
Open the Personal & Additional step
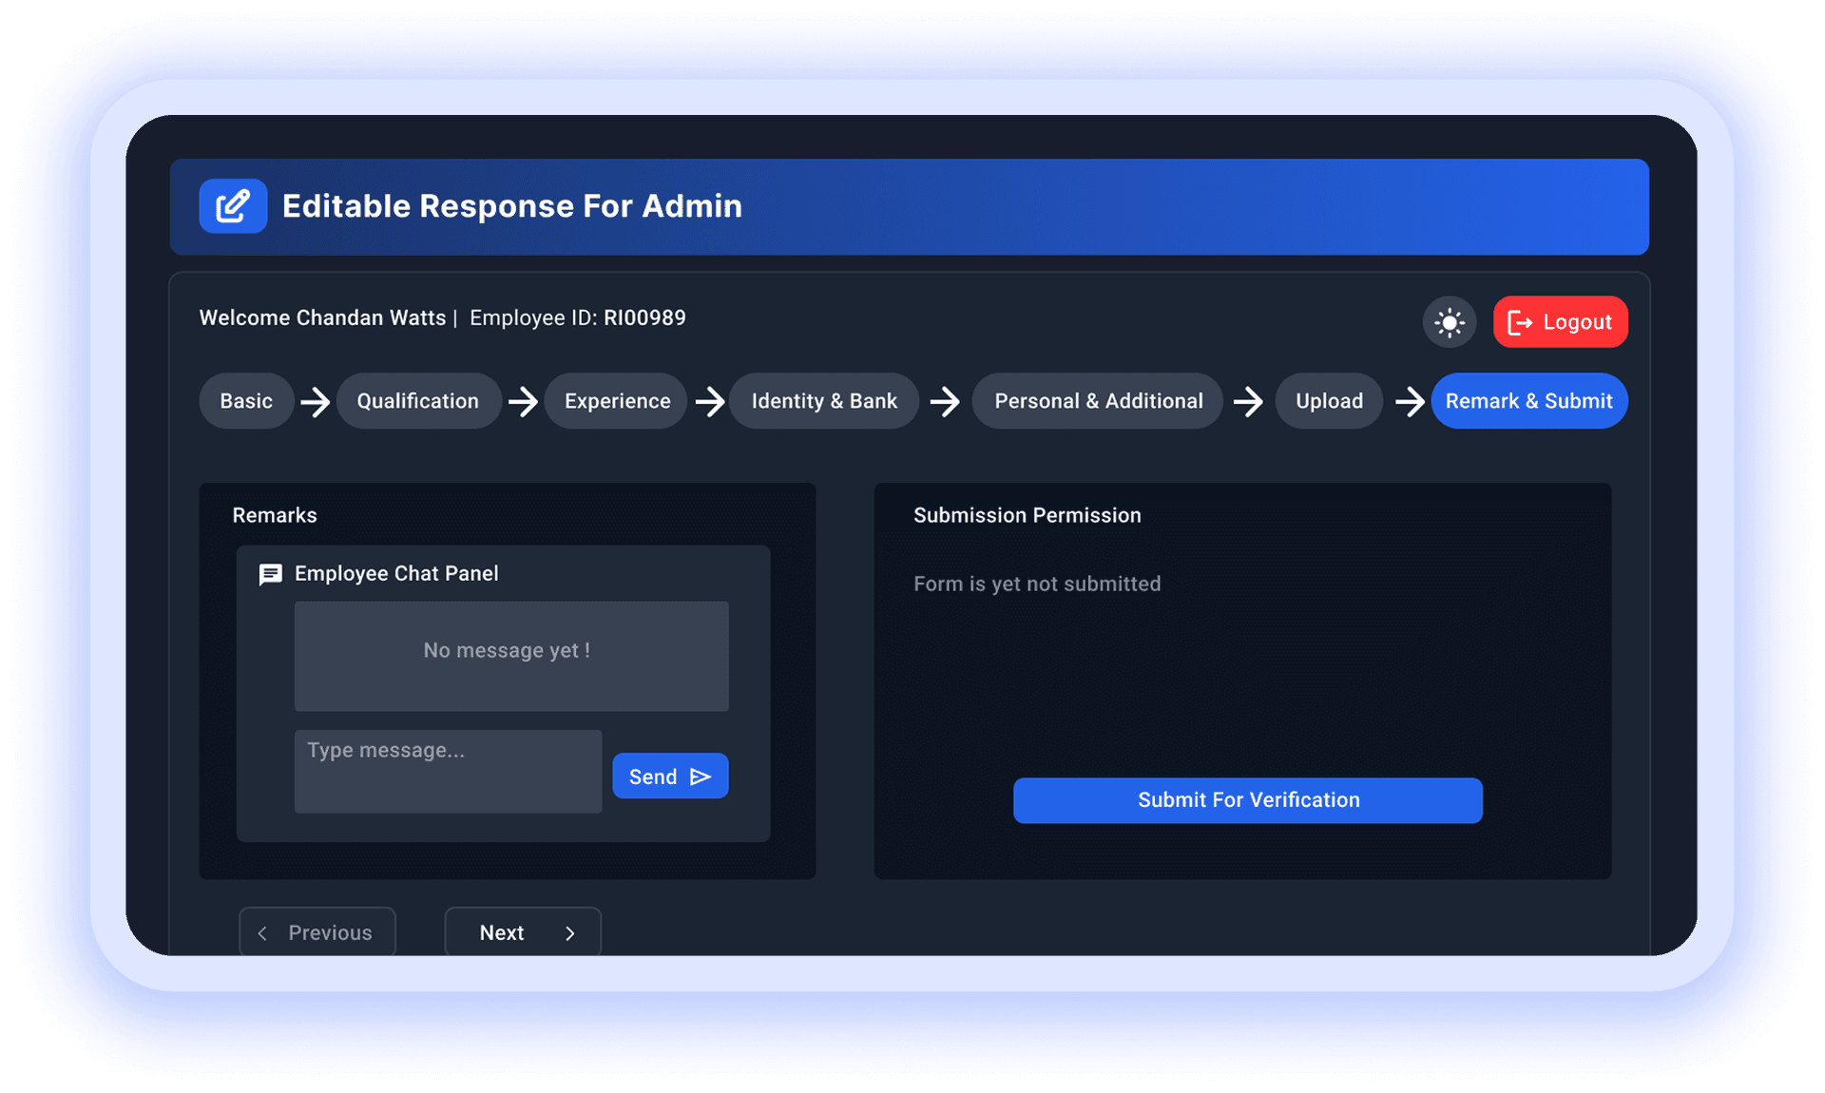[1097, 401]
